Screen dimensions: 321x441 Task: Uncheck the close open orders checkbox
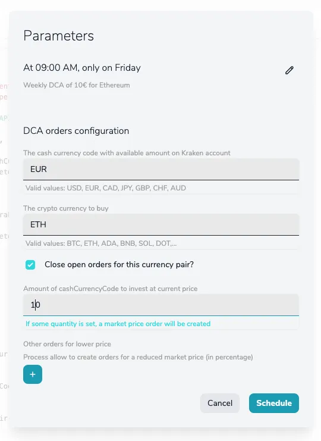30,265
